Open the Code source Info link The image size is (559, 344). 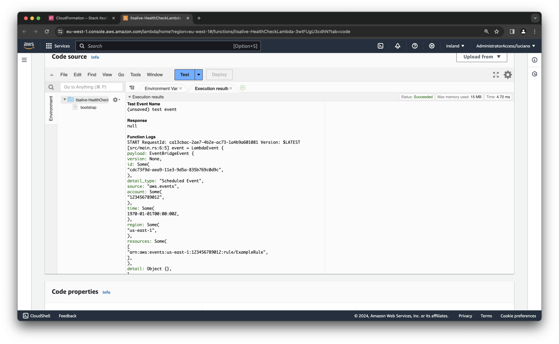point(95,57)
